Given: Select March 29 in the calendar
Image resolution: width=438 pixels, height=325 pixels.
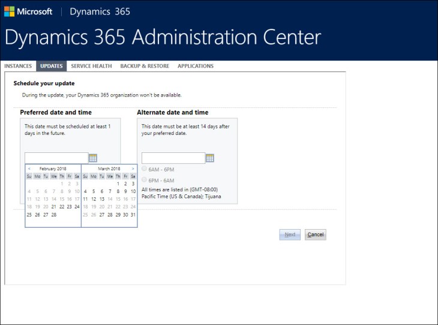Looking at the screenshot, I should 118,215.
